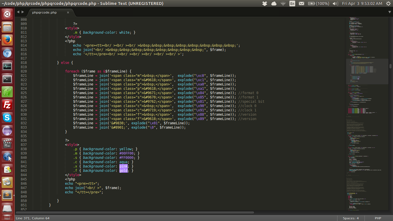Click the back tab-navigation arrow
The height and width of the screenshot is (221, 393).
(x=18, y=12)
